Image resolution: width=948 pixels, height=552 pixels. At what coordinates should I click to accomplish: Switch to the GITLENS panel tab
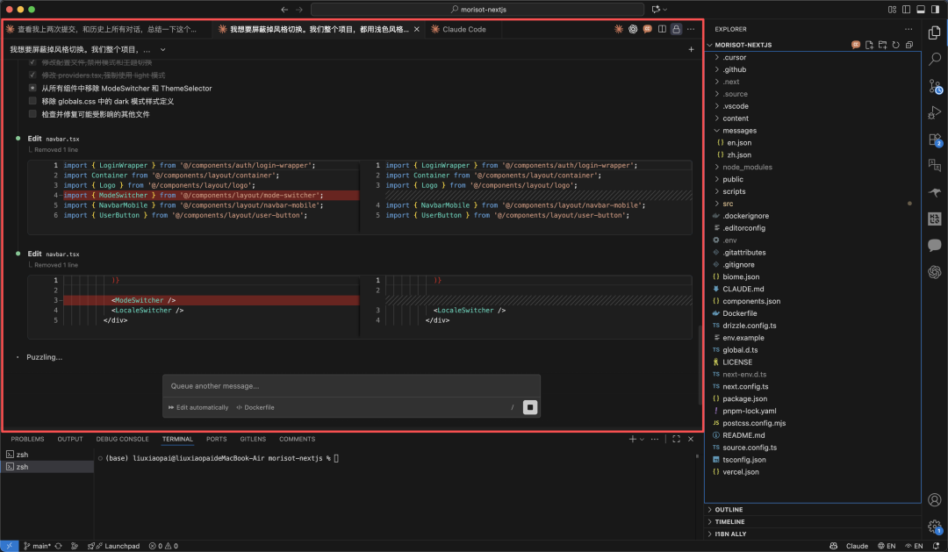253,439
